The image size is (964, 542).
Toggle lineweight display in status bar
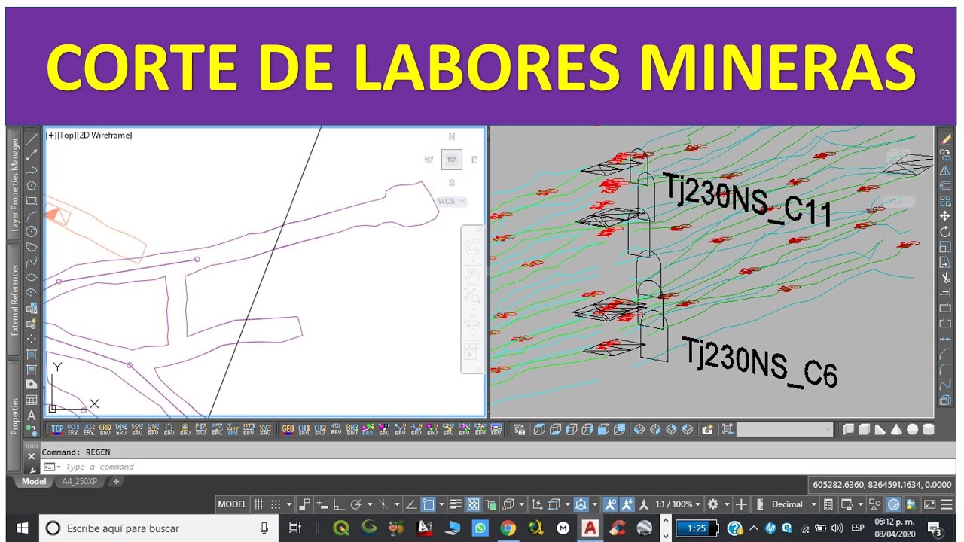coord(456,504)
